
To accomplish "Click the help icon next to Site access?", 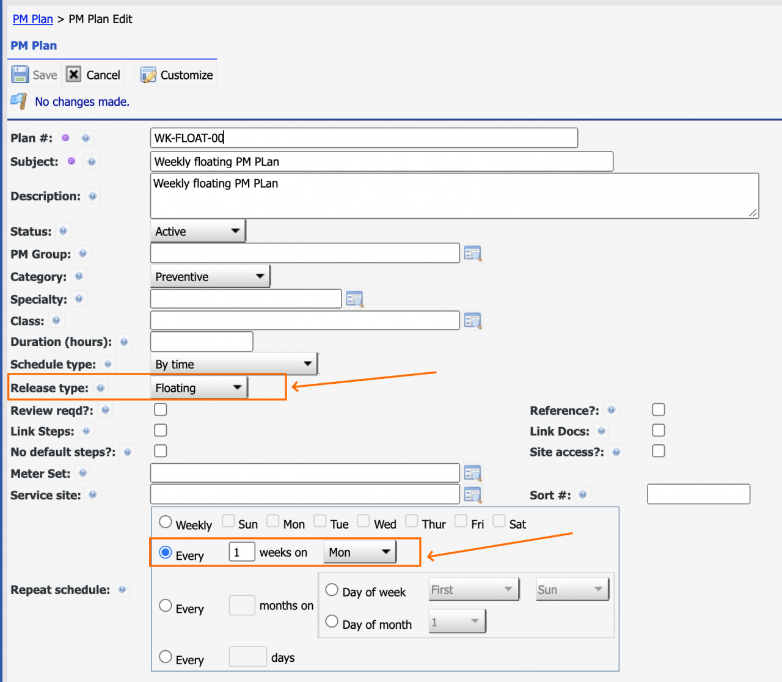I will click(x=616, y=452).
